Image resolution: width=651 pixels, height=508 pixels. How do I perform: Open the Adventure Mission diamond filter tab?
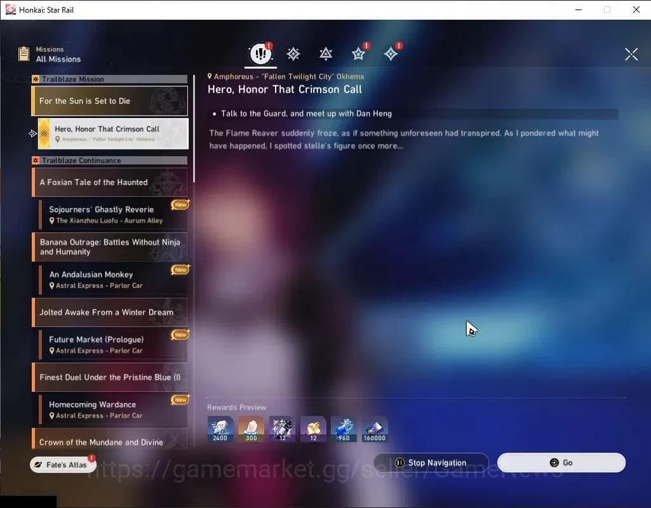[391, 54]
